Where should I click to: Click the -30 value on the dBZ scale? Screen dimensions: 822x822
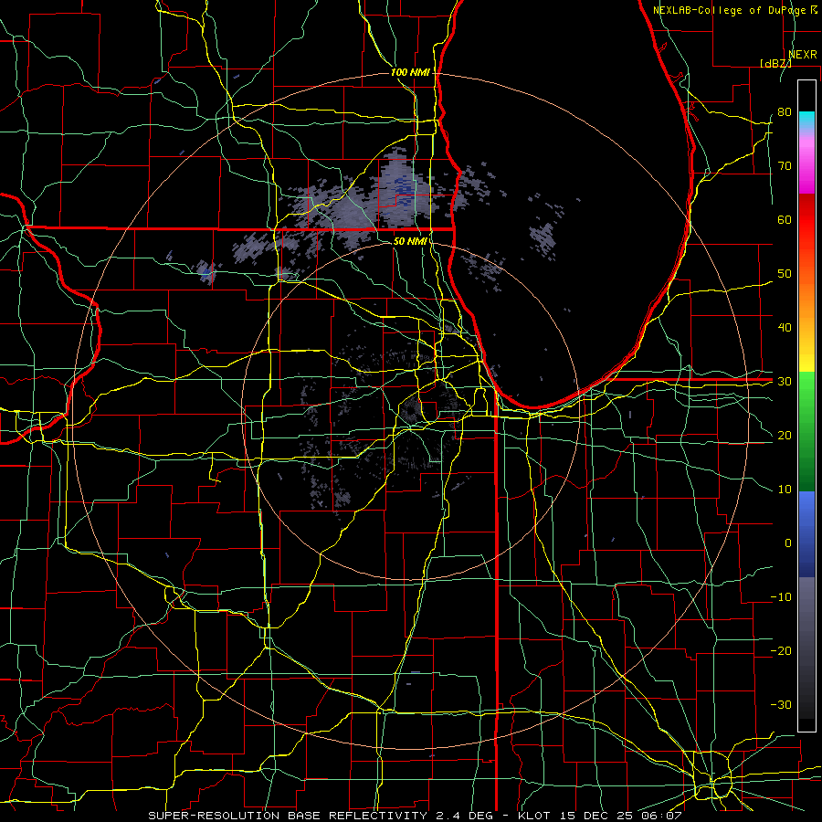(x=781, y=704)
